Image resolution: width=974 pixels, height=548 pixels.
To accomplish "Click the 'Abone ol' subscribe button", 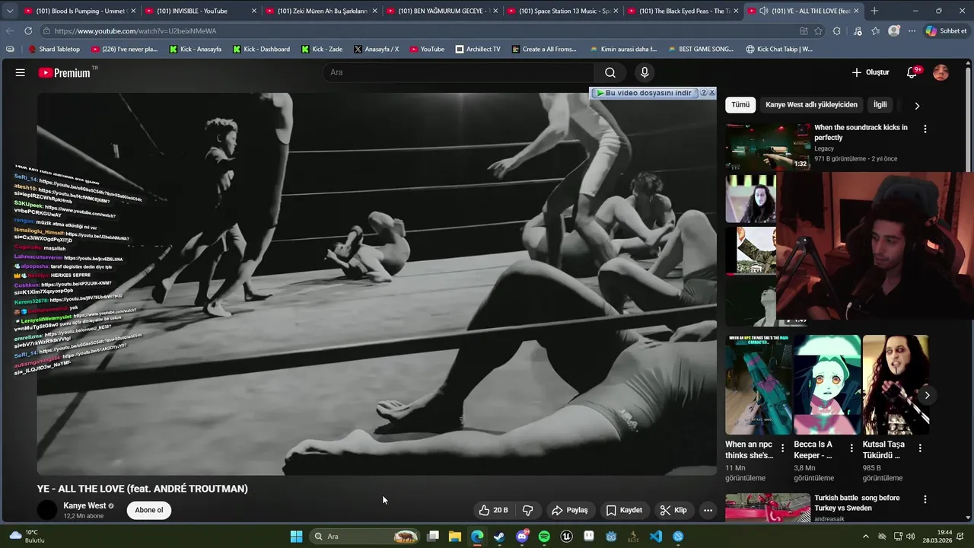I will click(x=149, y=510).
